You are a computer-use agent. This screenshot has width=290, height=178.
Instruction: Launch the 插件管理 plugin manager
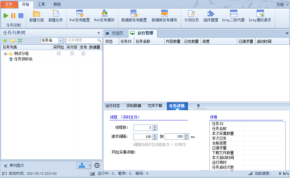[x=211, y=16]
